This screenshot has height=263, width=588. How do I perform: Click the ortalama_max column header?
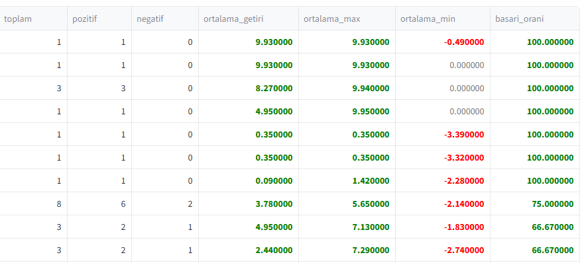(347, 19)
